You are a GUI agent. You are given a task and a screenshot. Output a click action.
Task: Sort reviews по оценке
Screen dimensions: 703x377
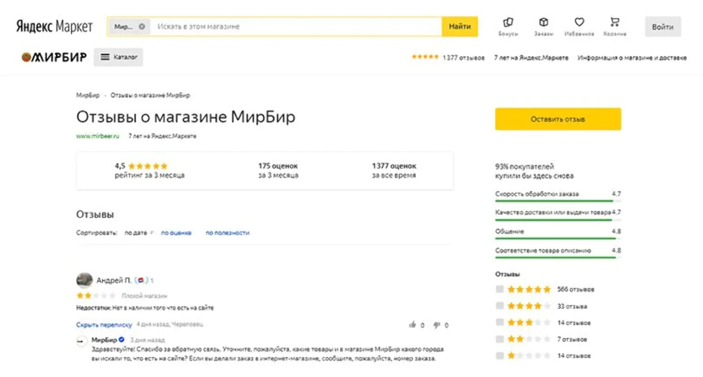point(176,233)
